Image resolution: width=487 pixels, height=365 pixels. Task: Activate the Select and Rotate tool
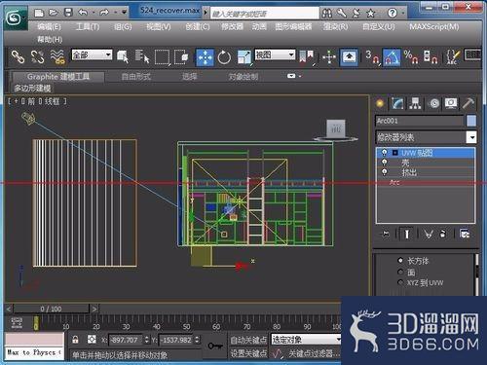click(x=224, y=57)
